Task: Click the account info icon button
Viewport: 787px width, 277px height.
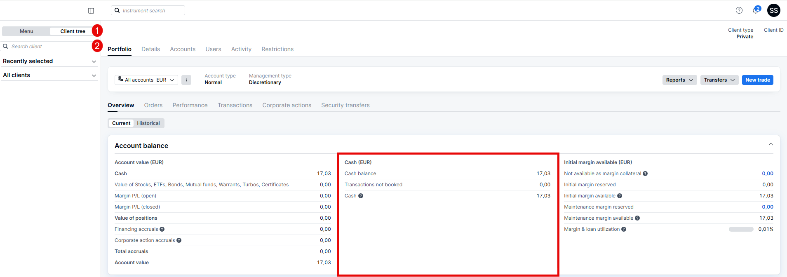Action: (186, 80)
